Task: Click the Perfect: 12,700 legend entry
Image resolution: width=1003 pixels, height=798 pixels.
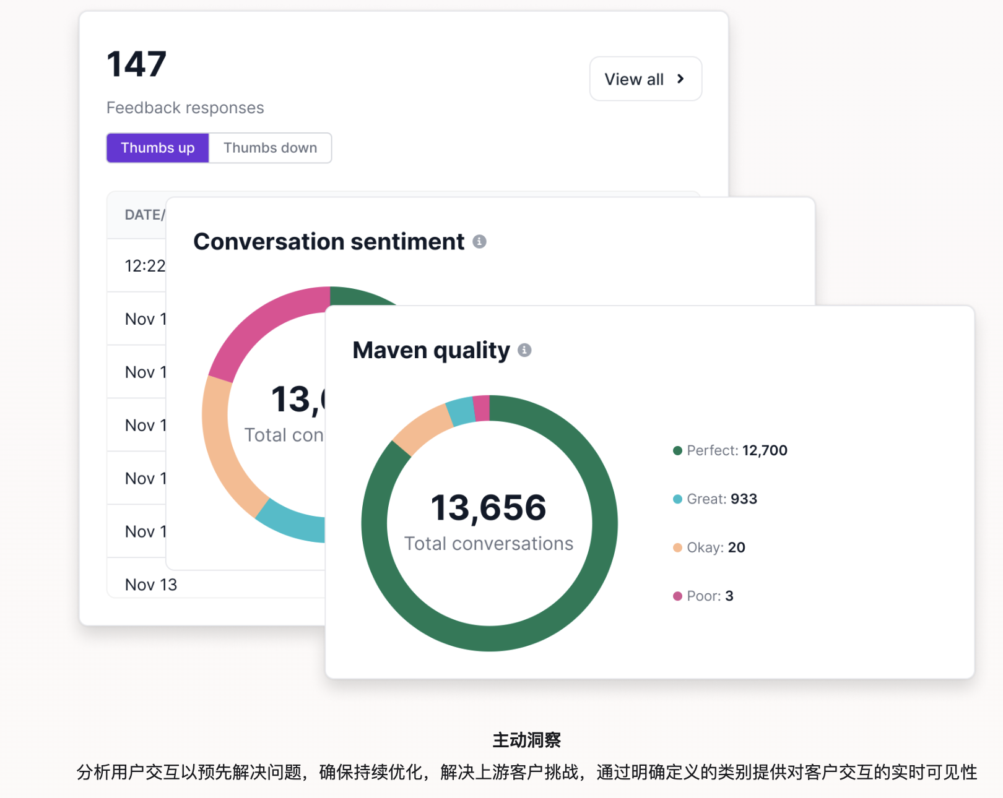Action: tap(730, 450)
